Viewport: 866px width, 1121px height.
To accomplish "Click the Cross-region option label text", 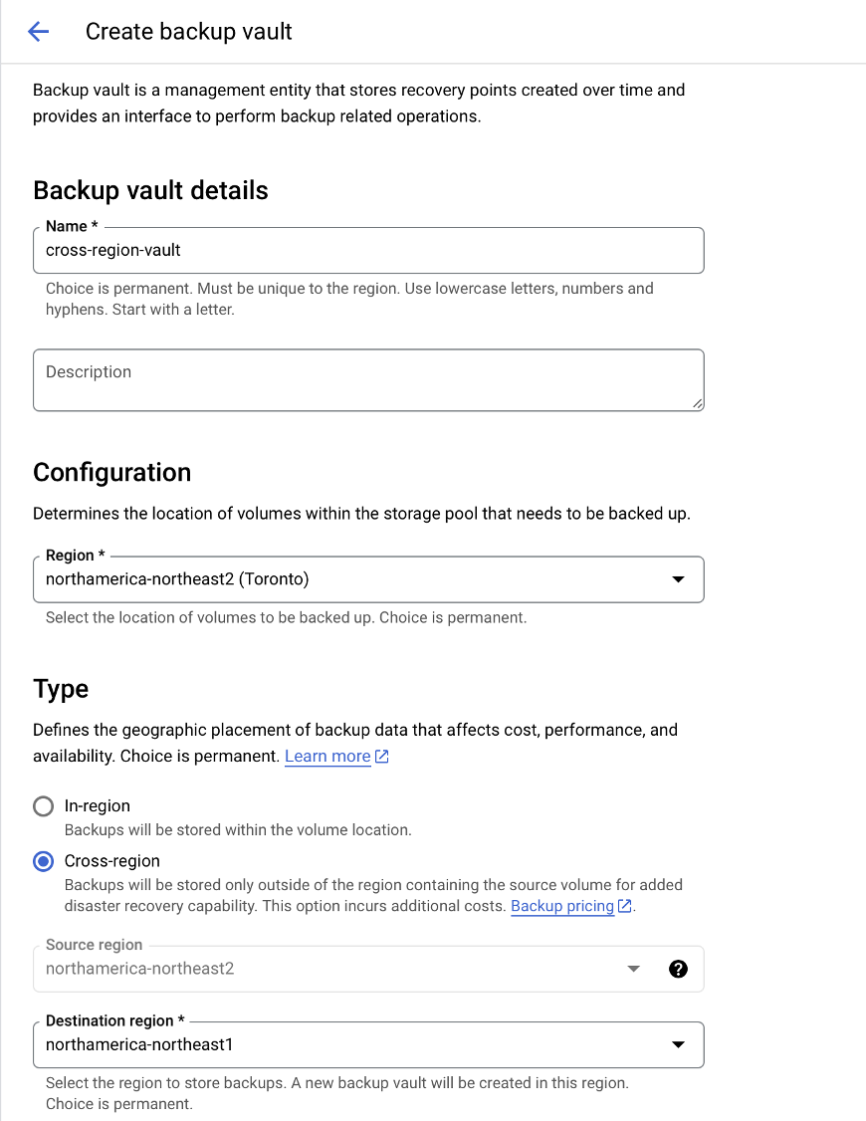I will pos(112,861).
